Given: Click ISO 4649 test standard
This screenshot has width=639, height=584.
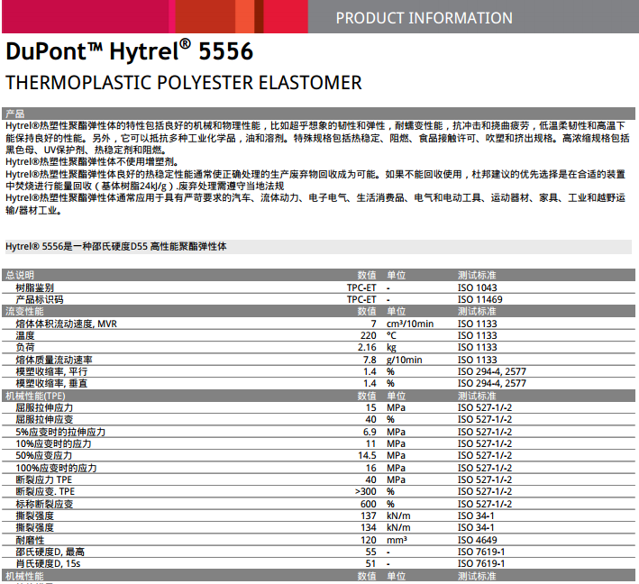Looking at the screenshot, I should tap(477, 540).
